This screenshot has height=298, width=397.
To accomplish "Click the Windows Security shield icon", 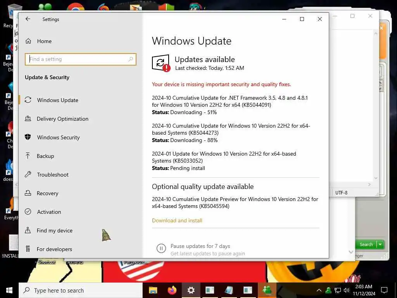I will point(28,137).
